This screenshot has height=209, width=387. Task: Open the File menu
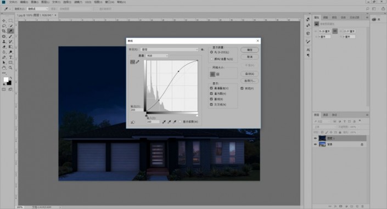coord(13,2)
